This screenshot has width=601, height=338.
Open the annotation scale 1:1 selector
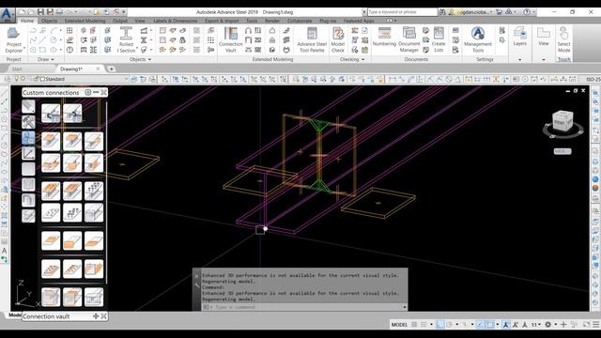pos(536,325)
